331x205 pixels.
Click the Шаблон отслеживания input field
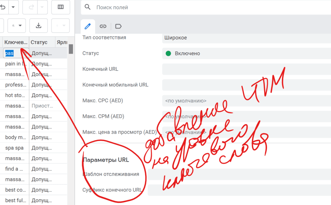(240, 174)
